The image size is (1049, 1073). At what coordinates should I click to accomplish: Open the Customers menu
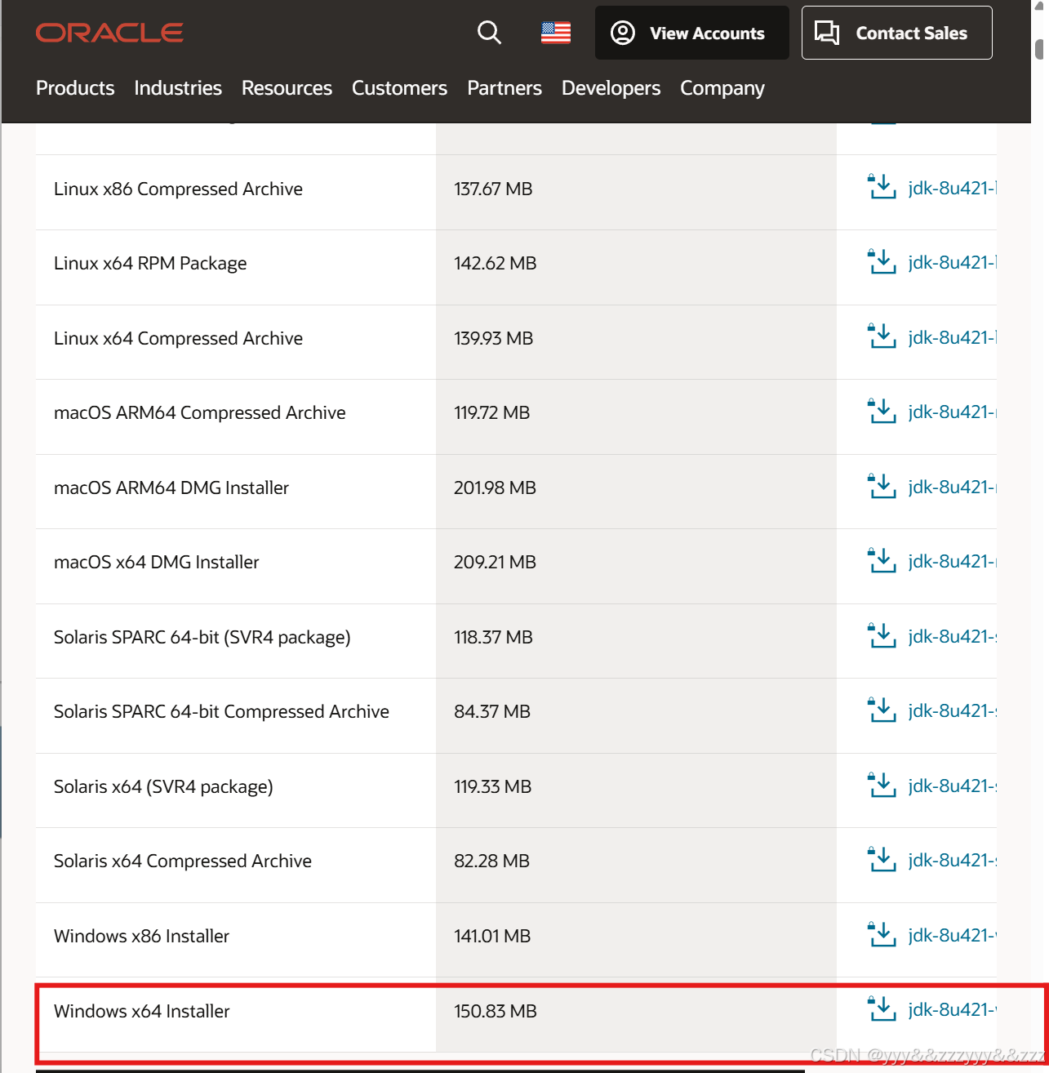[399, 88]
